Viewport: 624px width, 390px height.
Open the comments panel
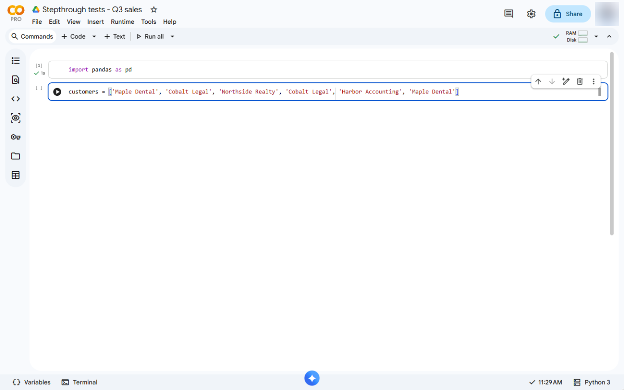[509, 14]
